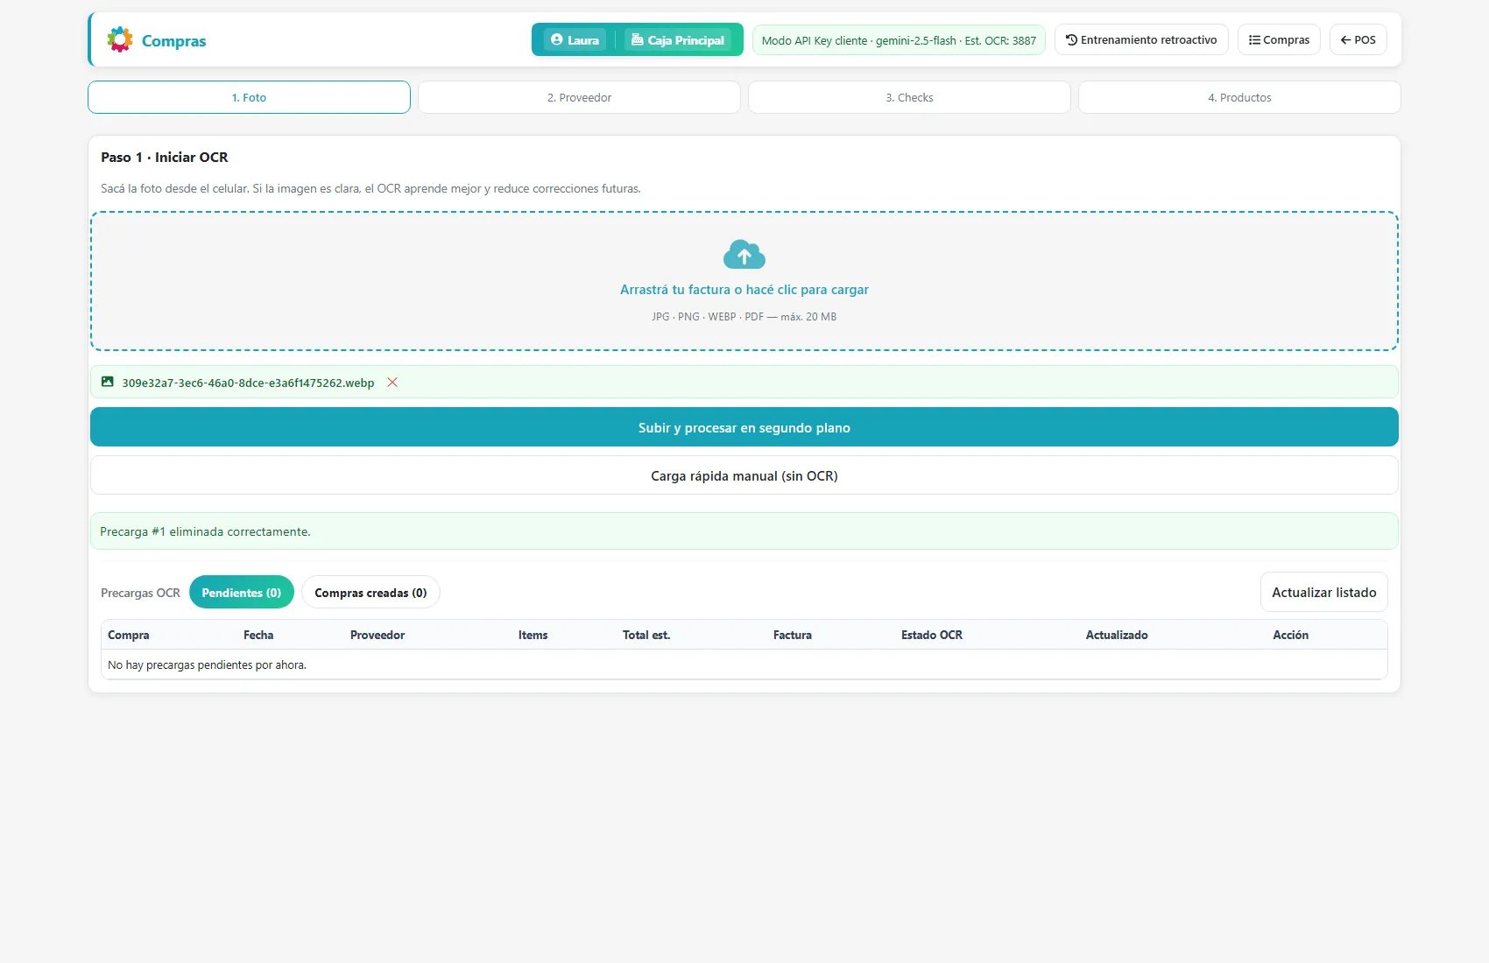The height and width of the screenshot is (963, 1489).
Task: Click the Proveedor column header
Action: tap(378, 635)
